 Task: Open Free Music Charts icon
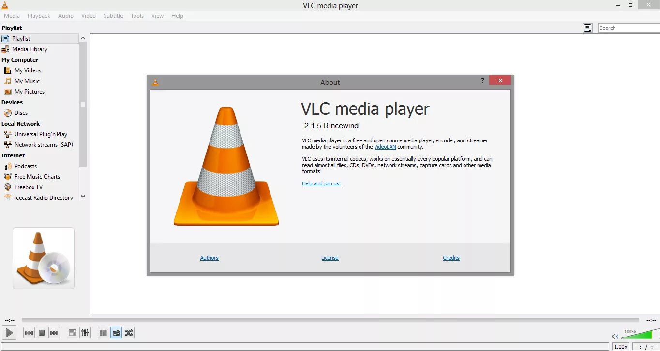click(8, 177)
